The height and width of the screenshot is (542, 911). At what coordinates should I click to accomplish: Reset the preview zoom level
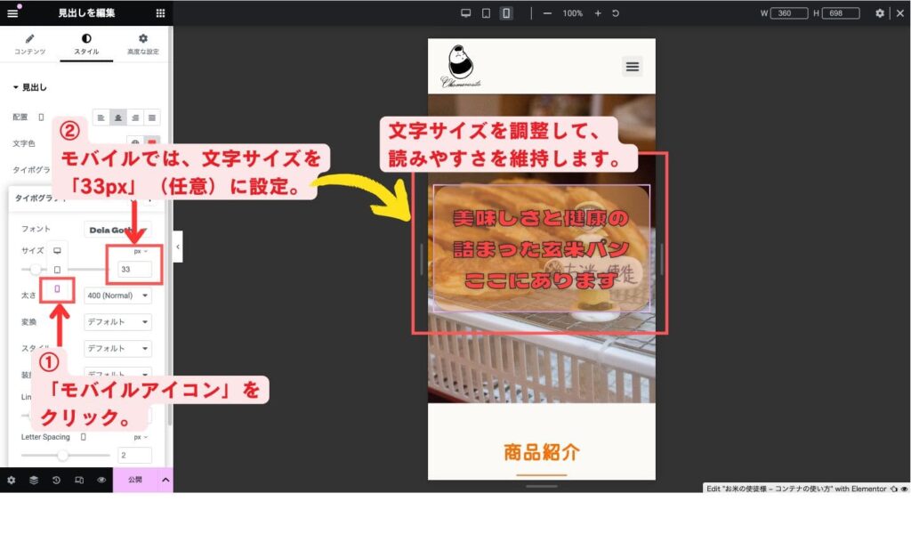(616, 13)
